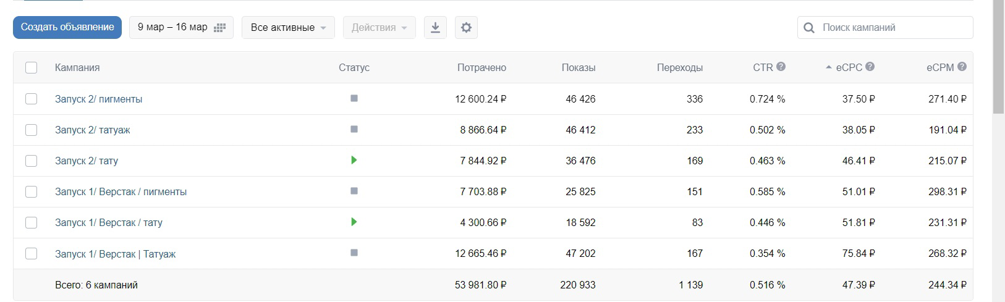Click the clicks value 336
The image size is (1005, 302).
[x=695, y=99]
